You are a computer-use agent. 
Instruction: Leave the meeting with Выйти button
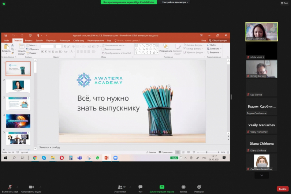pos(283,189)
